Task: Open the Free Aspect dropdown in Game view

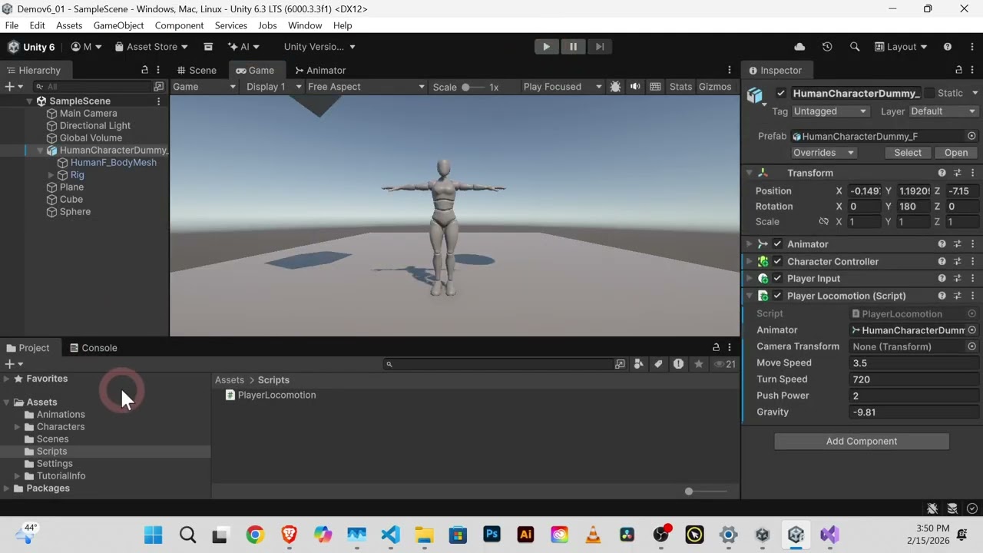Action: click(x=366, y=87)
